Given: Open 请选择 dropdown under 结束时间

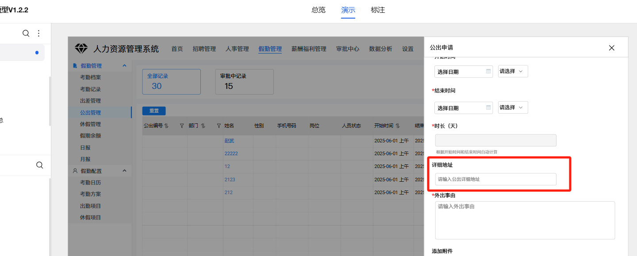Looking at the screenshot, I should 513,107.
